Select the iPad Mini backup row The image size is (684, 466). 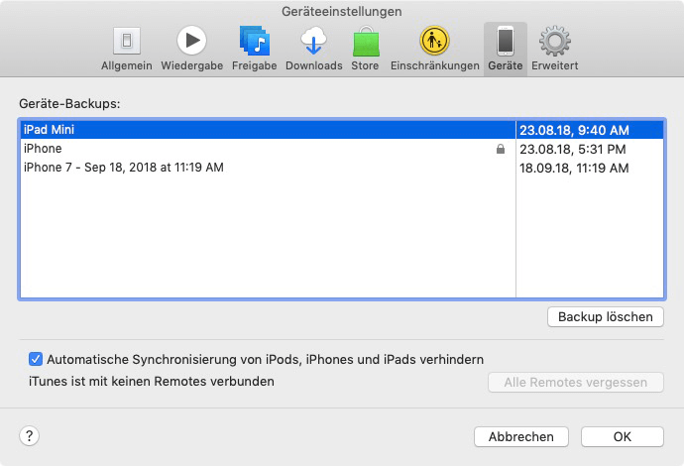(342, 130)
